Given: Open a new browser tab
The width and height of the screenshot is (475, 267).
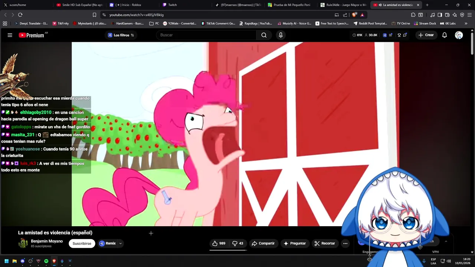Looking at the screenshot, I should (x=427, y=5).
